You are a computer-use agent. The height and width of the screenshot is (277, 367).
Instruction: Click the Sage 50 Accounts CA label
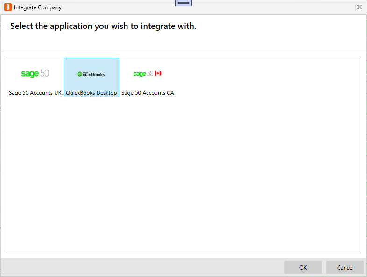[x=148, y=93]
